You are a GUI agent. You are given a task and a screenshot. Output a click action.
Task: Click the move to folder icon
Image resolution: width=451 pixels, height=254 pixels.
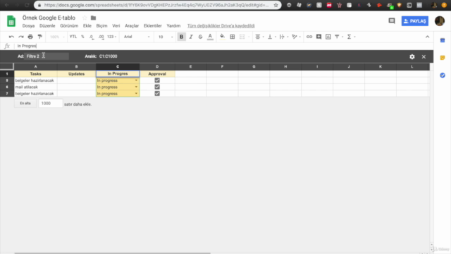[93, 18]
